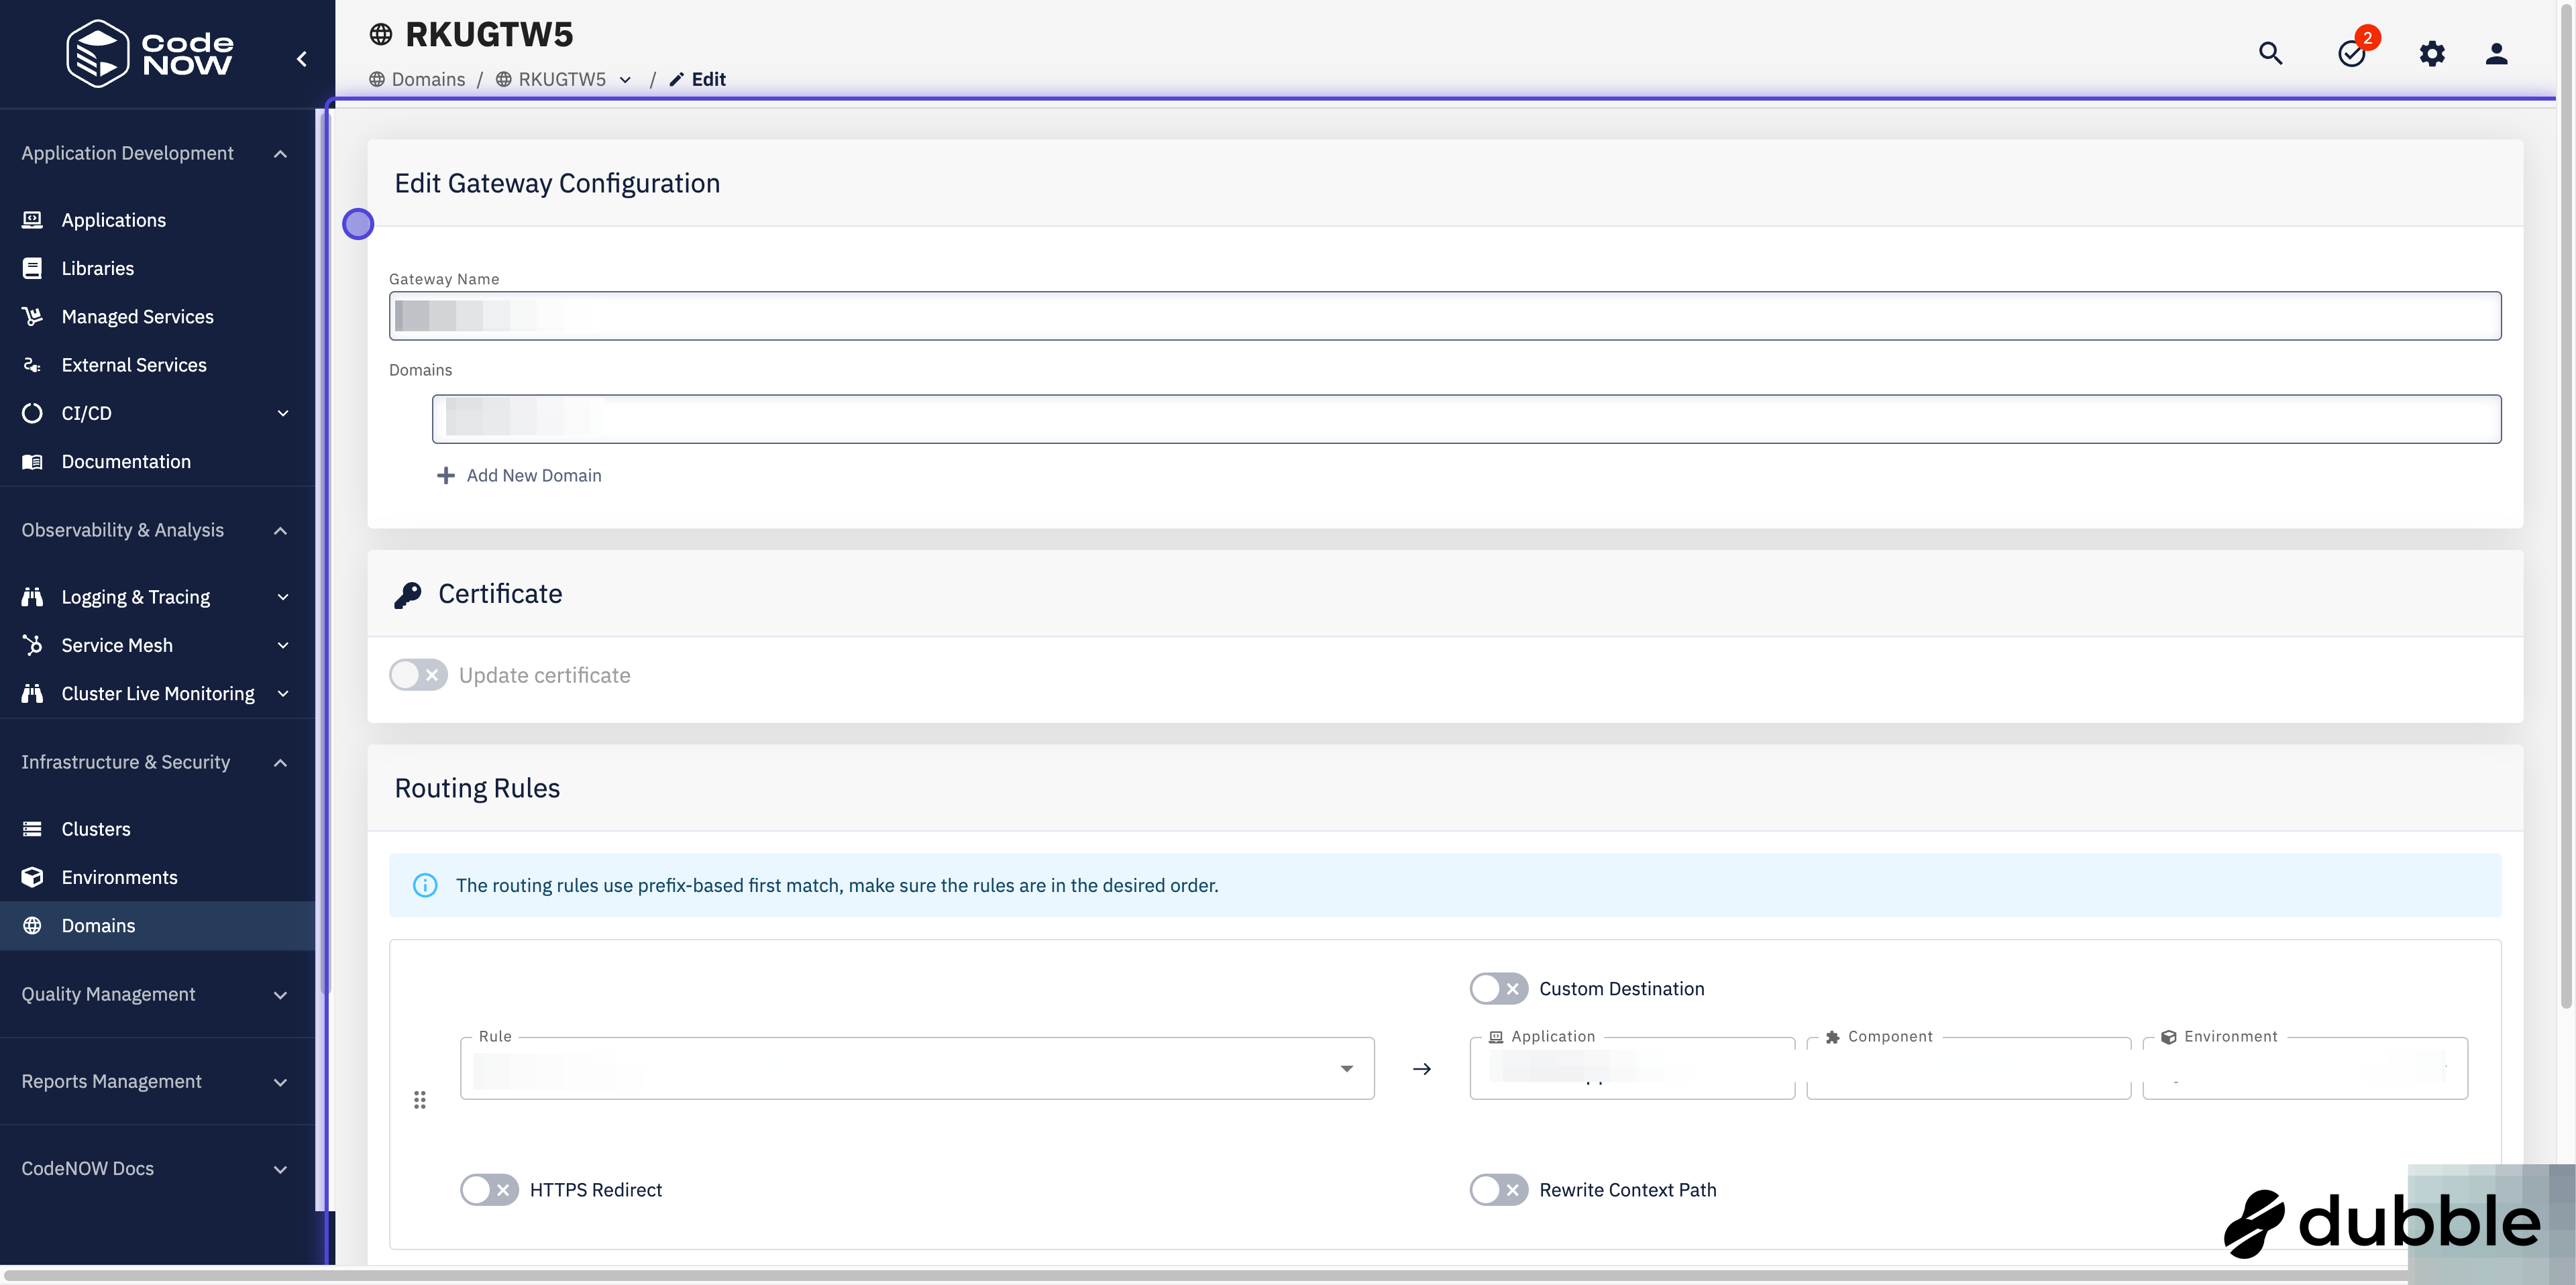Image resolution: width=2576 pixels, height=1285 pixels.
Task: Enable the HTTPS Redirect switch
Action: pos(489,1190)
